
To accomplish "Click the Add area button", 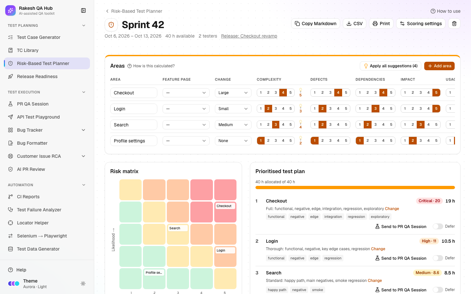I will [439, 66].
